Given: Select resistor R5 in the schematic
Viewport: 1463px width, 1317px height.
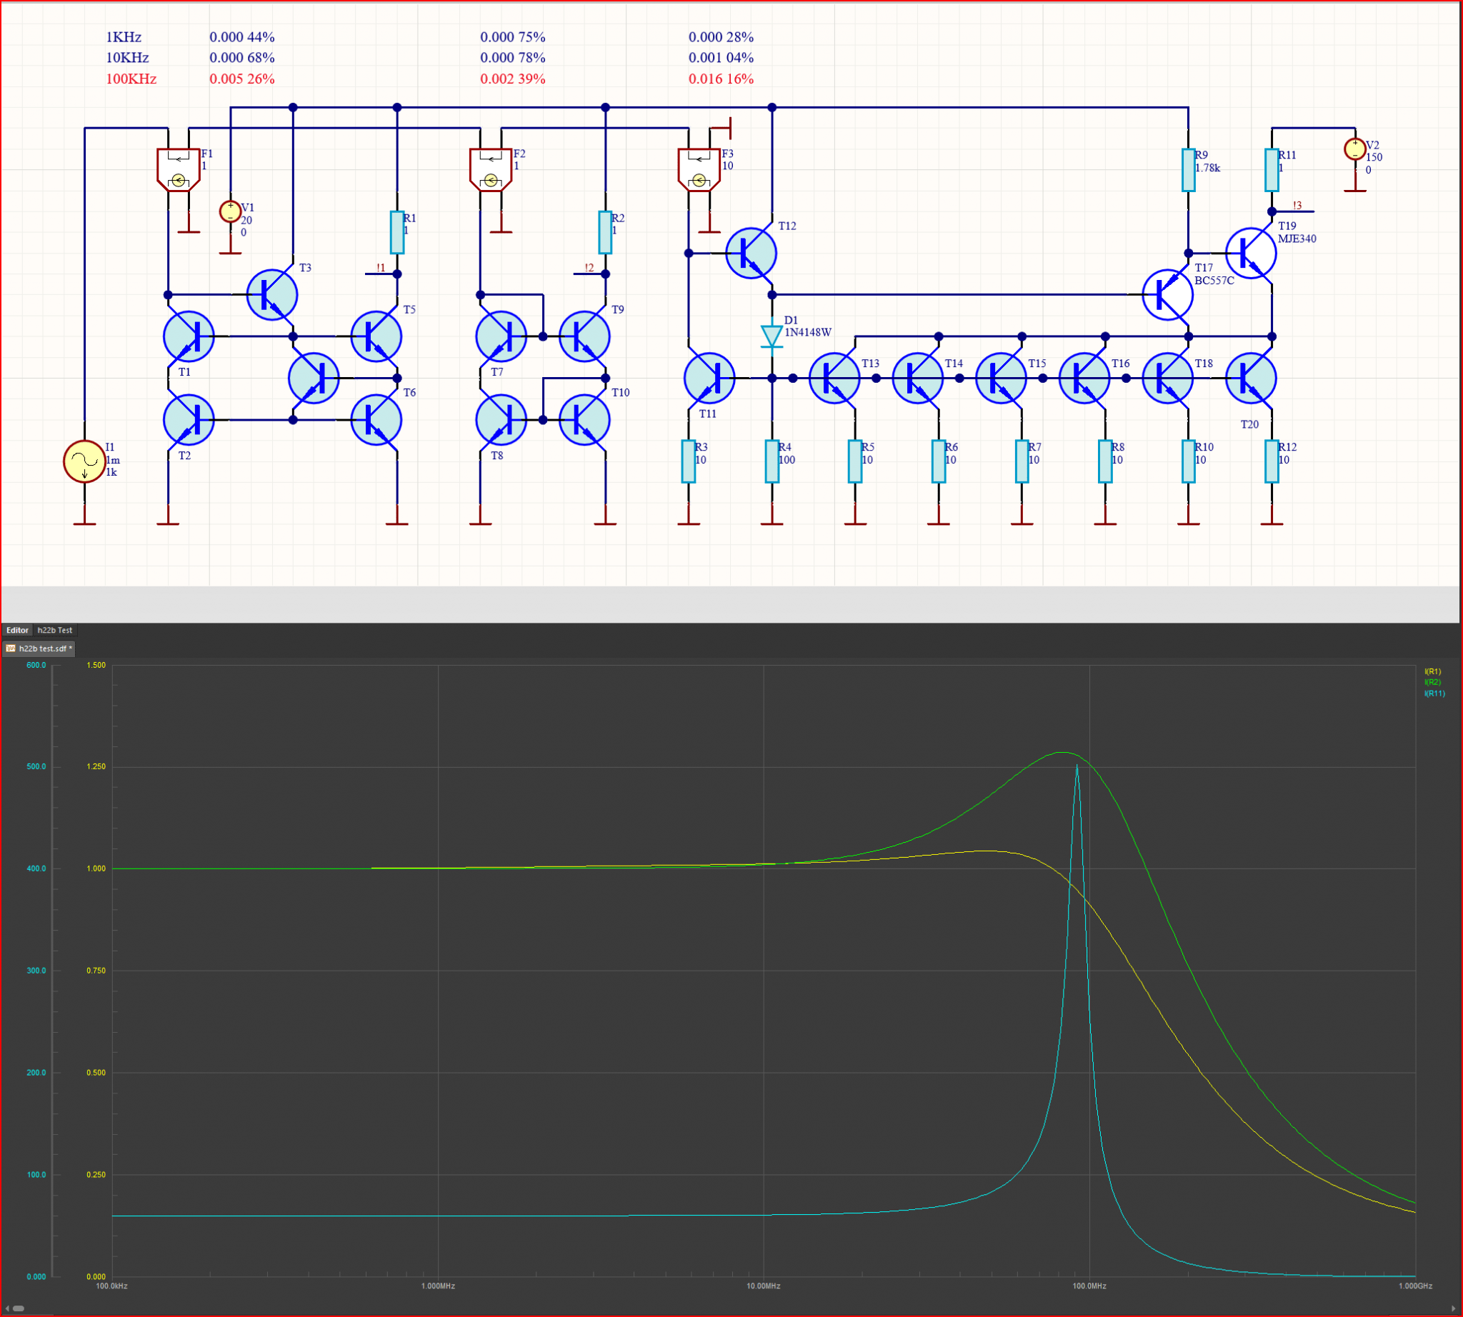Looking at the screenshot, I should click(x=855, y=461).
